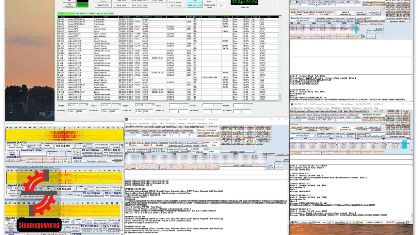
Task: Click the waterfall display in top SdR window
Action: pos(64,134)
